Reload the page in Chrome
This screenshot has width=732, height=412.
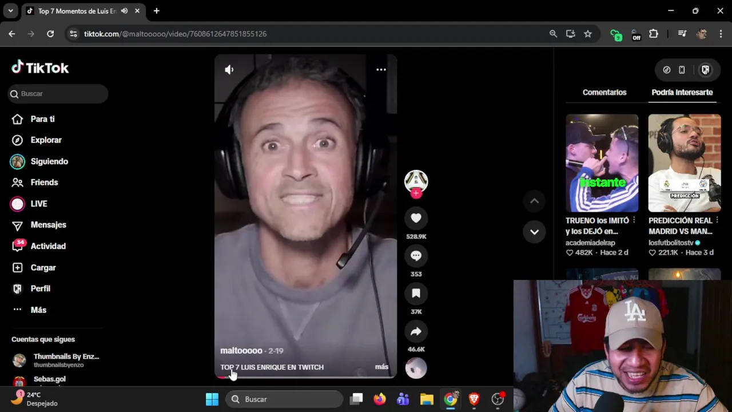(50, 34)
